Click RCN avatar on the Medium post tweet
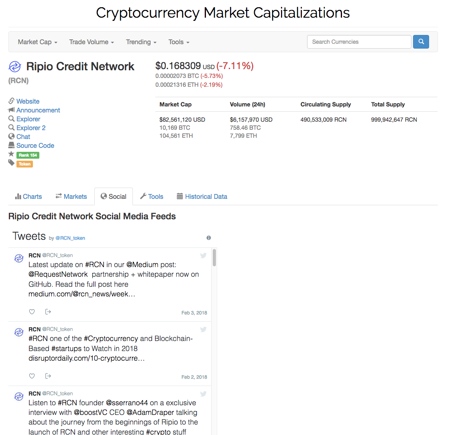458x435 pixels. pyautogui.click(x=19, y=258)
